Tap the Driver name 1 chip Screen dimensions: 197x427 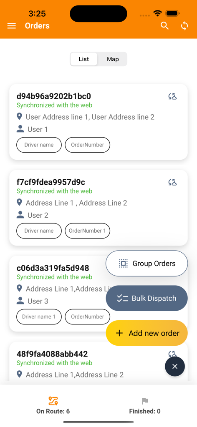point(39,317)
